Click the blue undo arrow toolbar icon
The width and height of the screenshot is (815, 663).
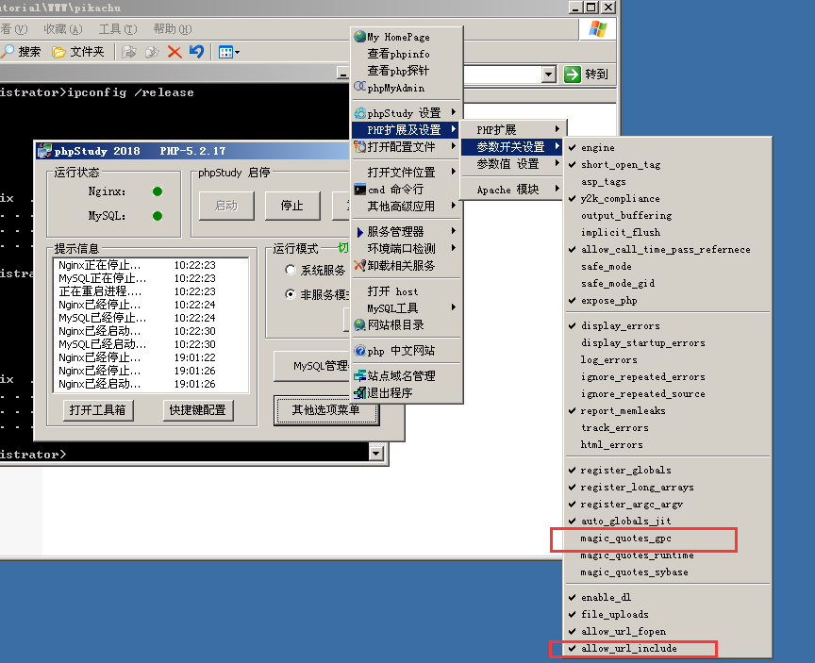[196, 52]
